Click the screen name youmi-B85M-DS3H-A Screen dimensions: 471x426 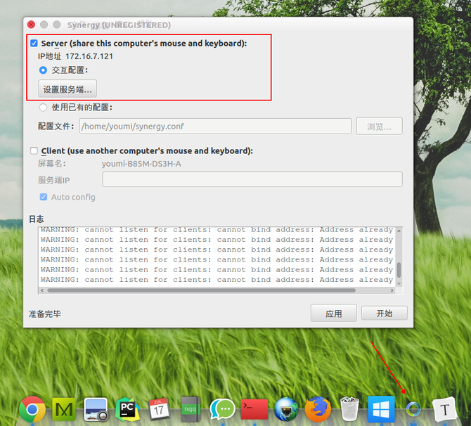coord(141,164)
